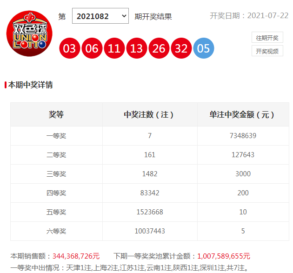This screenshot has width=293, height=273.
Task: Click red ball number 03
Action: coord(70,49)
